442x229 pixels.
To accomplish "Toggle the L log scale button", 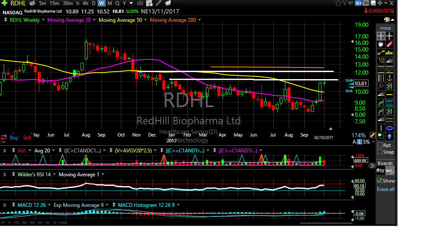I will pyautogui.click(x=359, y=142).
